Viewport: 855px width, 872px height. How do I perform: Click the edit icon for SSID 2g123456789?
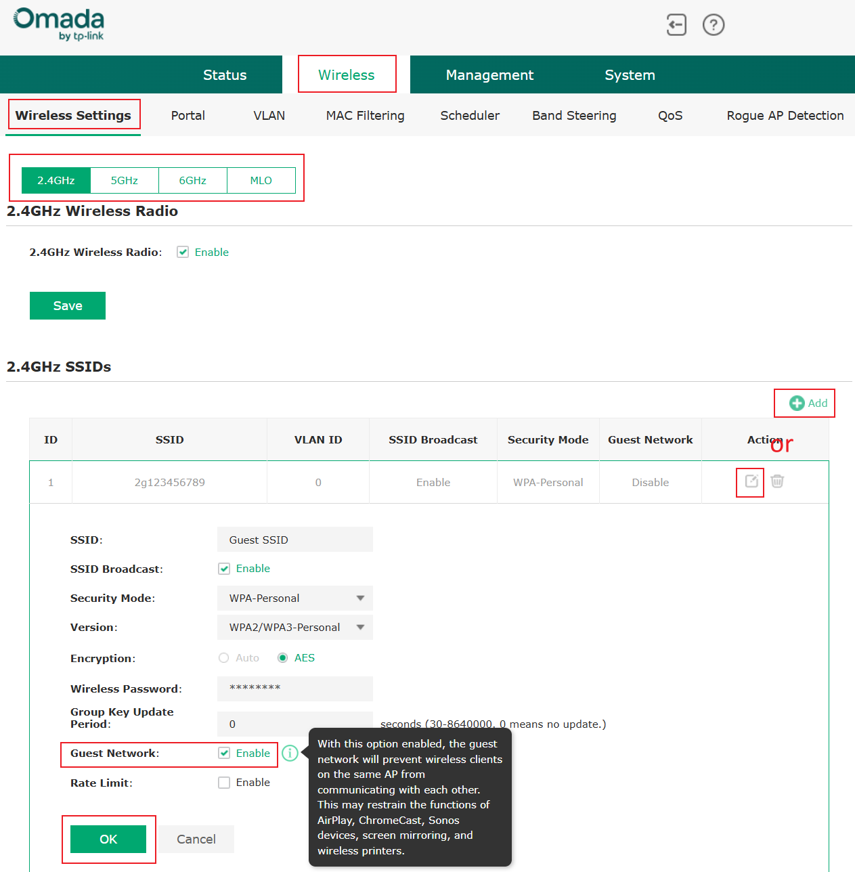coord(750,481)
